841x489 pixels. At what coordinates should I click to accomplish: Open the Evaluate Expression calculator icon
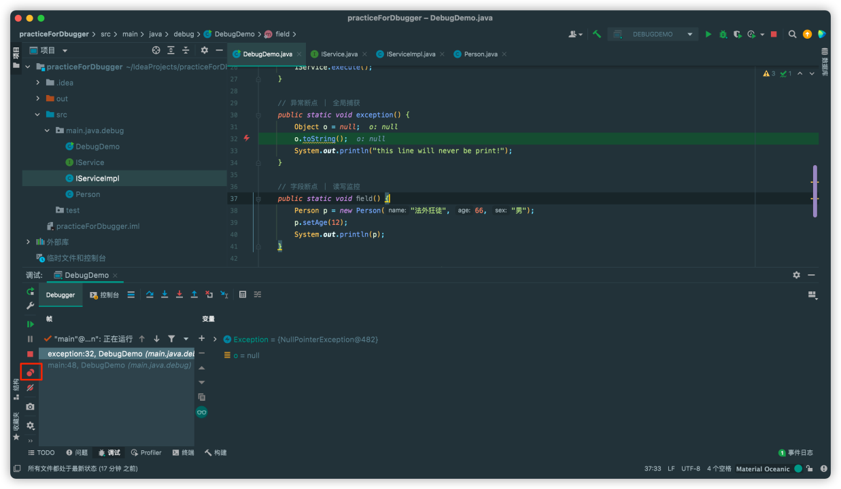point(243,294)
